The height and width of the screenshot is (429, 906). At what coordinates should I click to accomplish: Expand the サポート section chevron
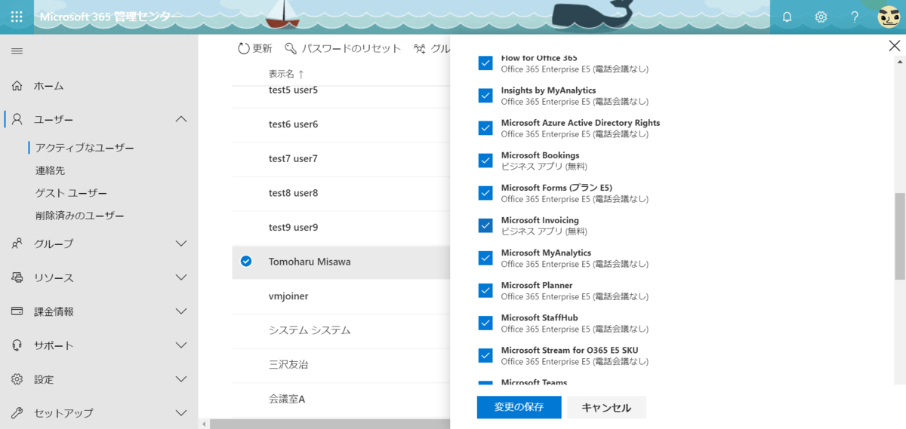180,345
